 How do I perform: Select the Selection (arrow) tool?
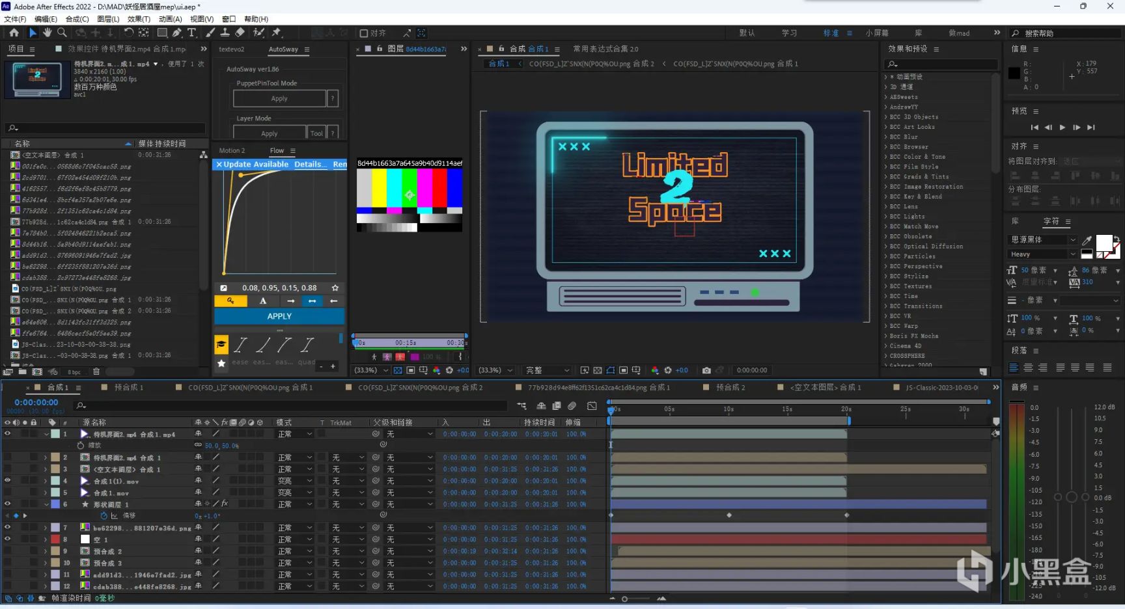[33, 33]
